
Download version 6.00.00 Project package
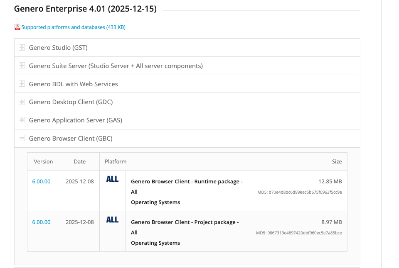tap(41, 222)
